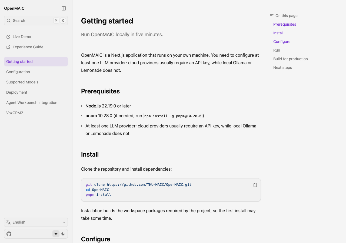
Task: Jump to Build for production section
Action: coord(291,59)
